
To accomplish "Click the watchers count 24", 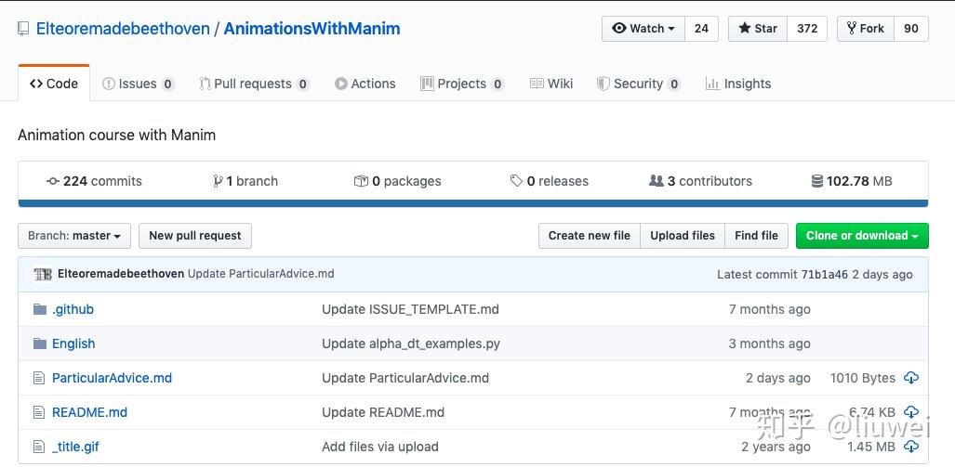I will [702, 29].
